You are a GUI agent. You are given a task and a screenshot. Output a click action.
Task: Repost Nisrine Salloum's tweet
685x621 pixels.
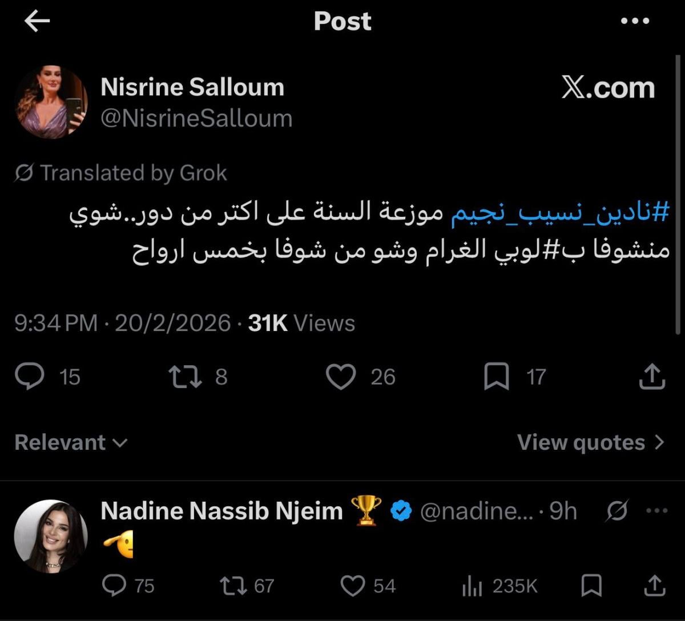pos(186,376)
